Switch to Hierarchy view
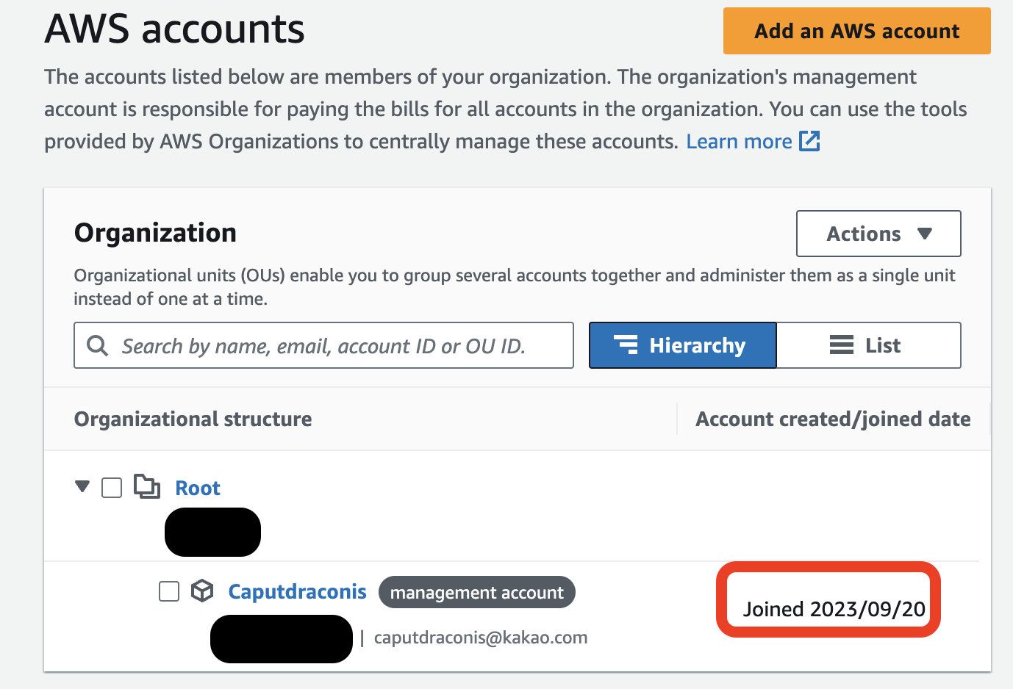The height and width of the screenshot is (689, 1013). coord(682,345)
